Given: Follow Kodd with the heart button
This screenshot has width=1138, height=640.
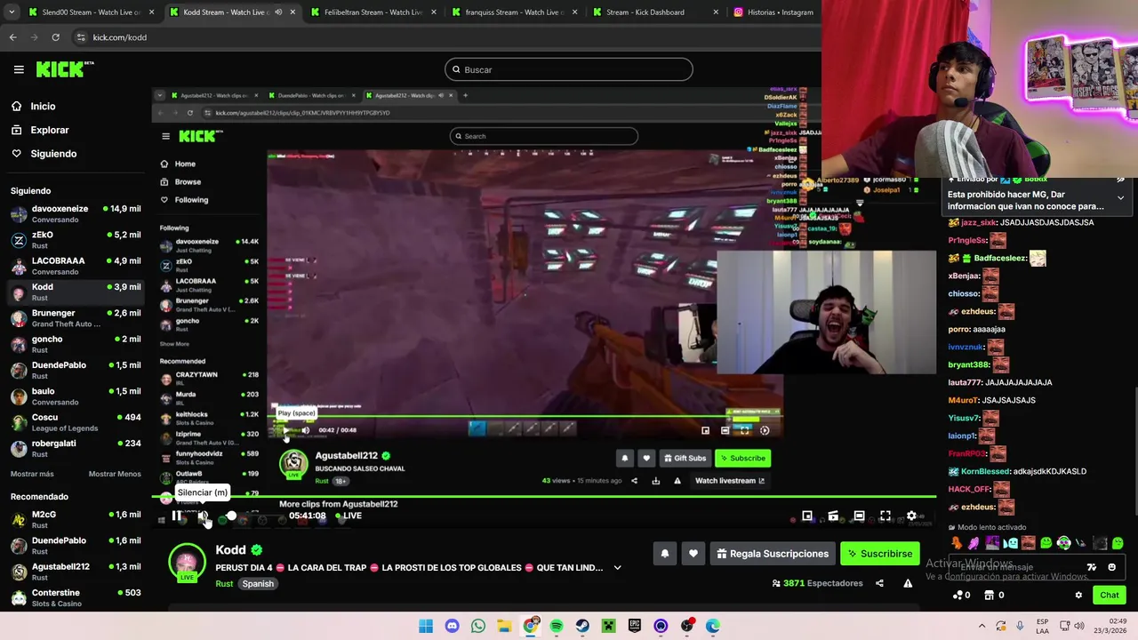Looking at the screenshot, I should (693, 554).
